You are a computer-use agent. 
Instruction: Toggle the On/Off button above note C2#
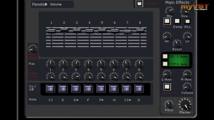[126, 89]
